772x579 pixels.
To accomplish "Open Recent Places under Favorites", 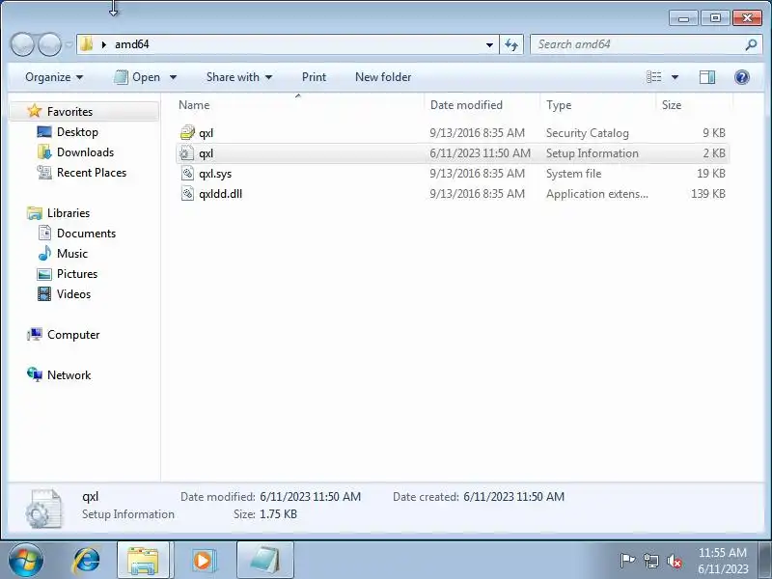I will tap(92, 173).
